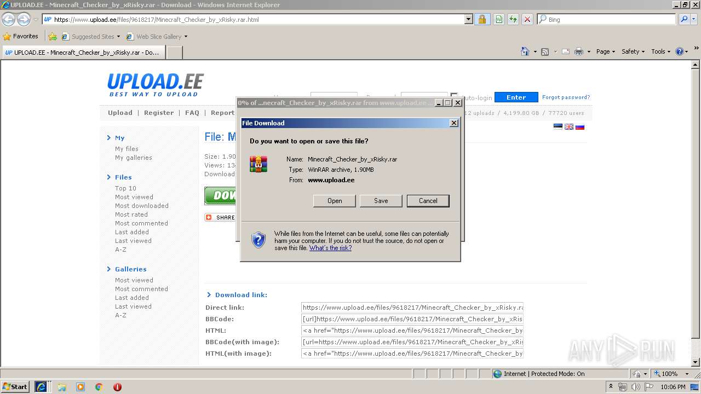Click the Forward navigation arrow
This screenshot has width=701, height=394.
click(x=24, y=19)
